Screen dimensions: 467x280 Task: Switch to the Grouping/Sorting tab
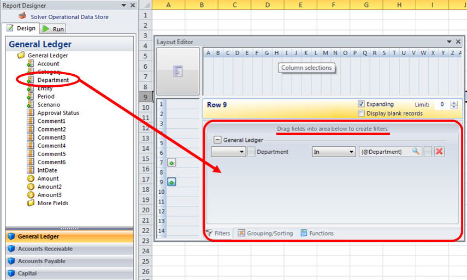tap(265, 233)
